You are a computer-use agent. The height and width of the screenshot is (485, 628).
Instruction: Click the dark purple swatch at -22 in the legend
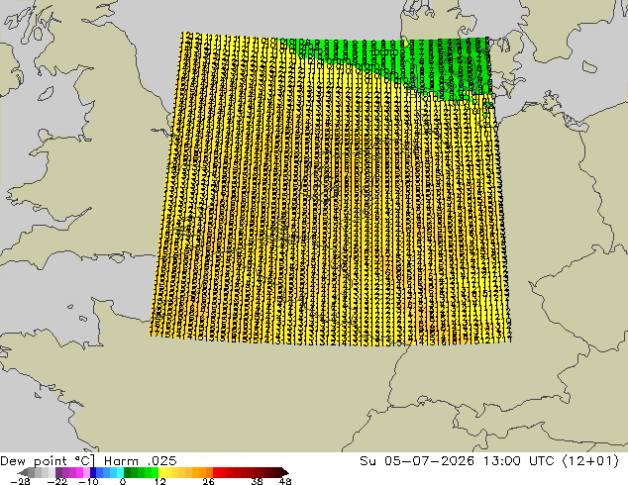[x=58, y=472]
